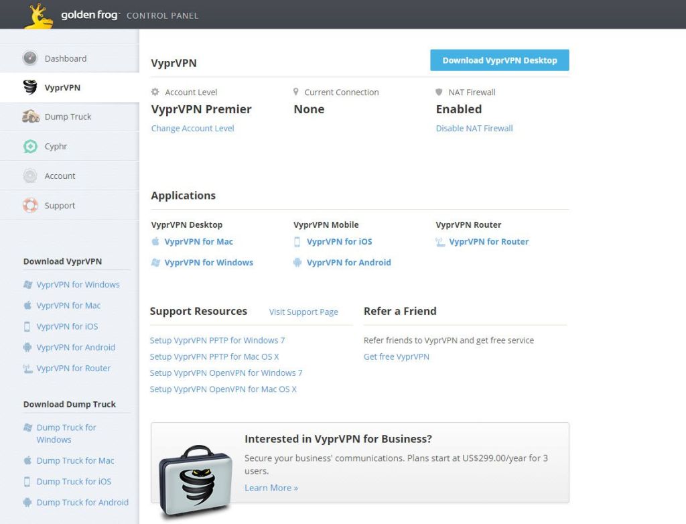Viewport: 686px width, 524px height.
Task: Click the 'None' current connection value
Action: click(309, 109)
